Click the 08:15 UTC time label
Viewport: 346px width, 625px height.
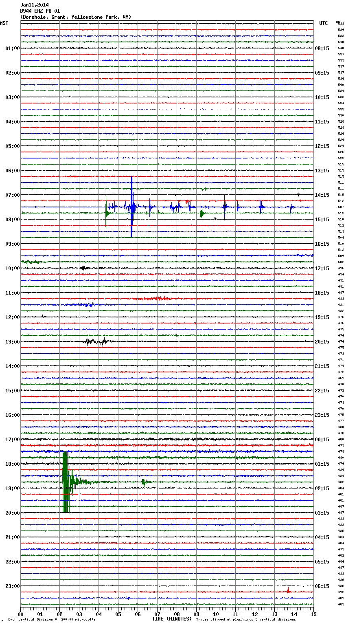322,48
